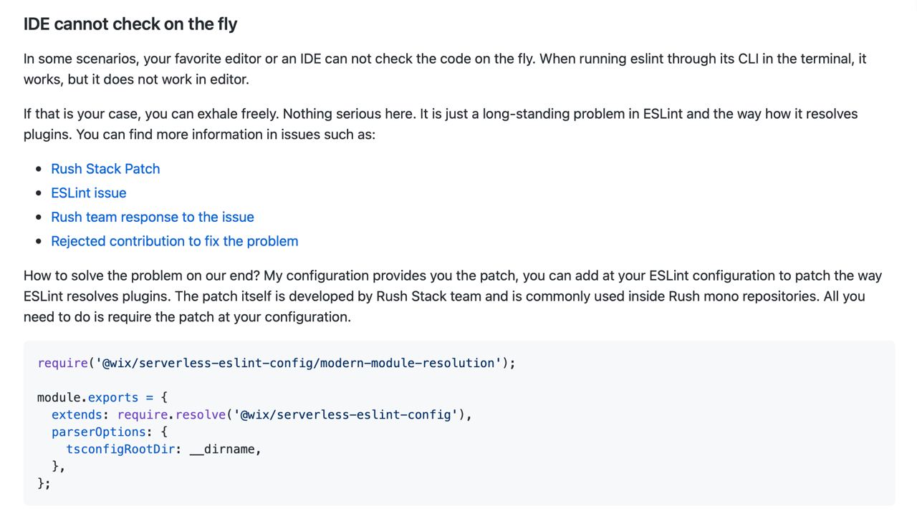Click the paragraph starting 'If that is your case'

point(441,124)
